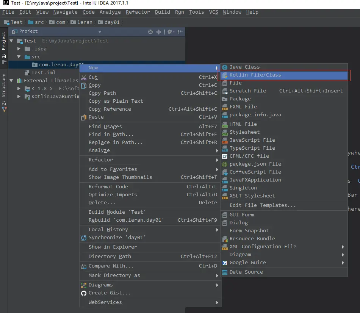Viewport: 360px width, 313px height.
Task: Choose Find Usages
Action: [x=150, y=127]
